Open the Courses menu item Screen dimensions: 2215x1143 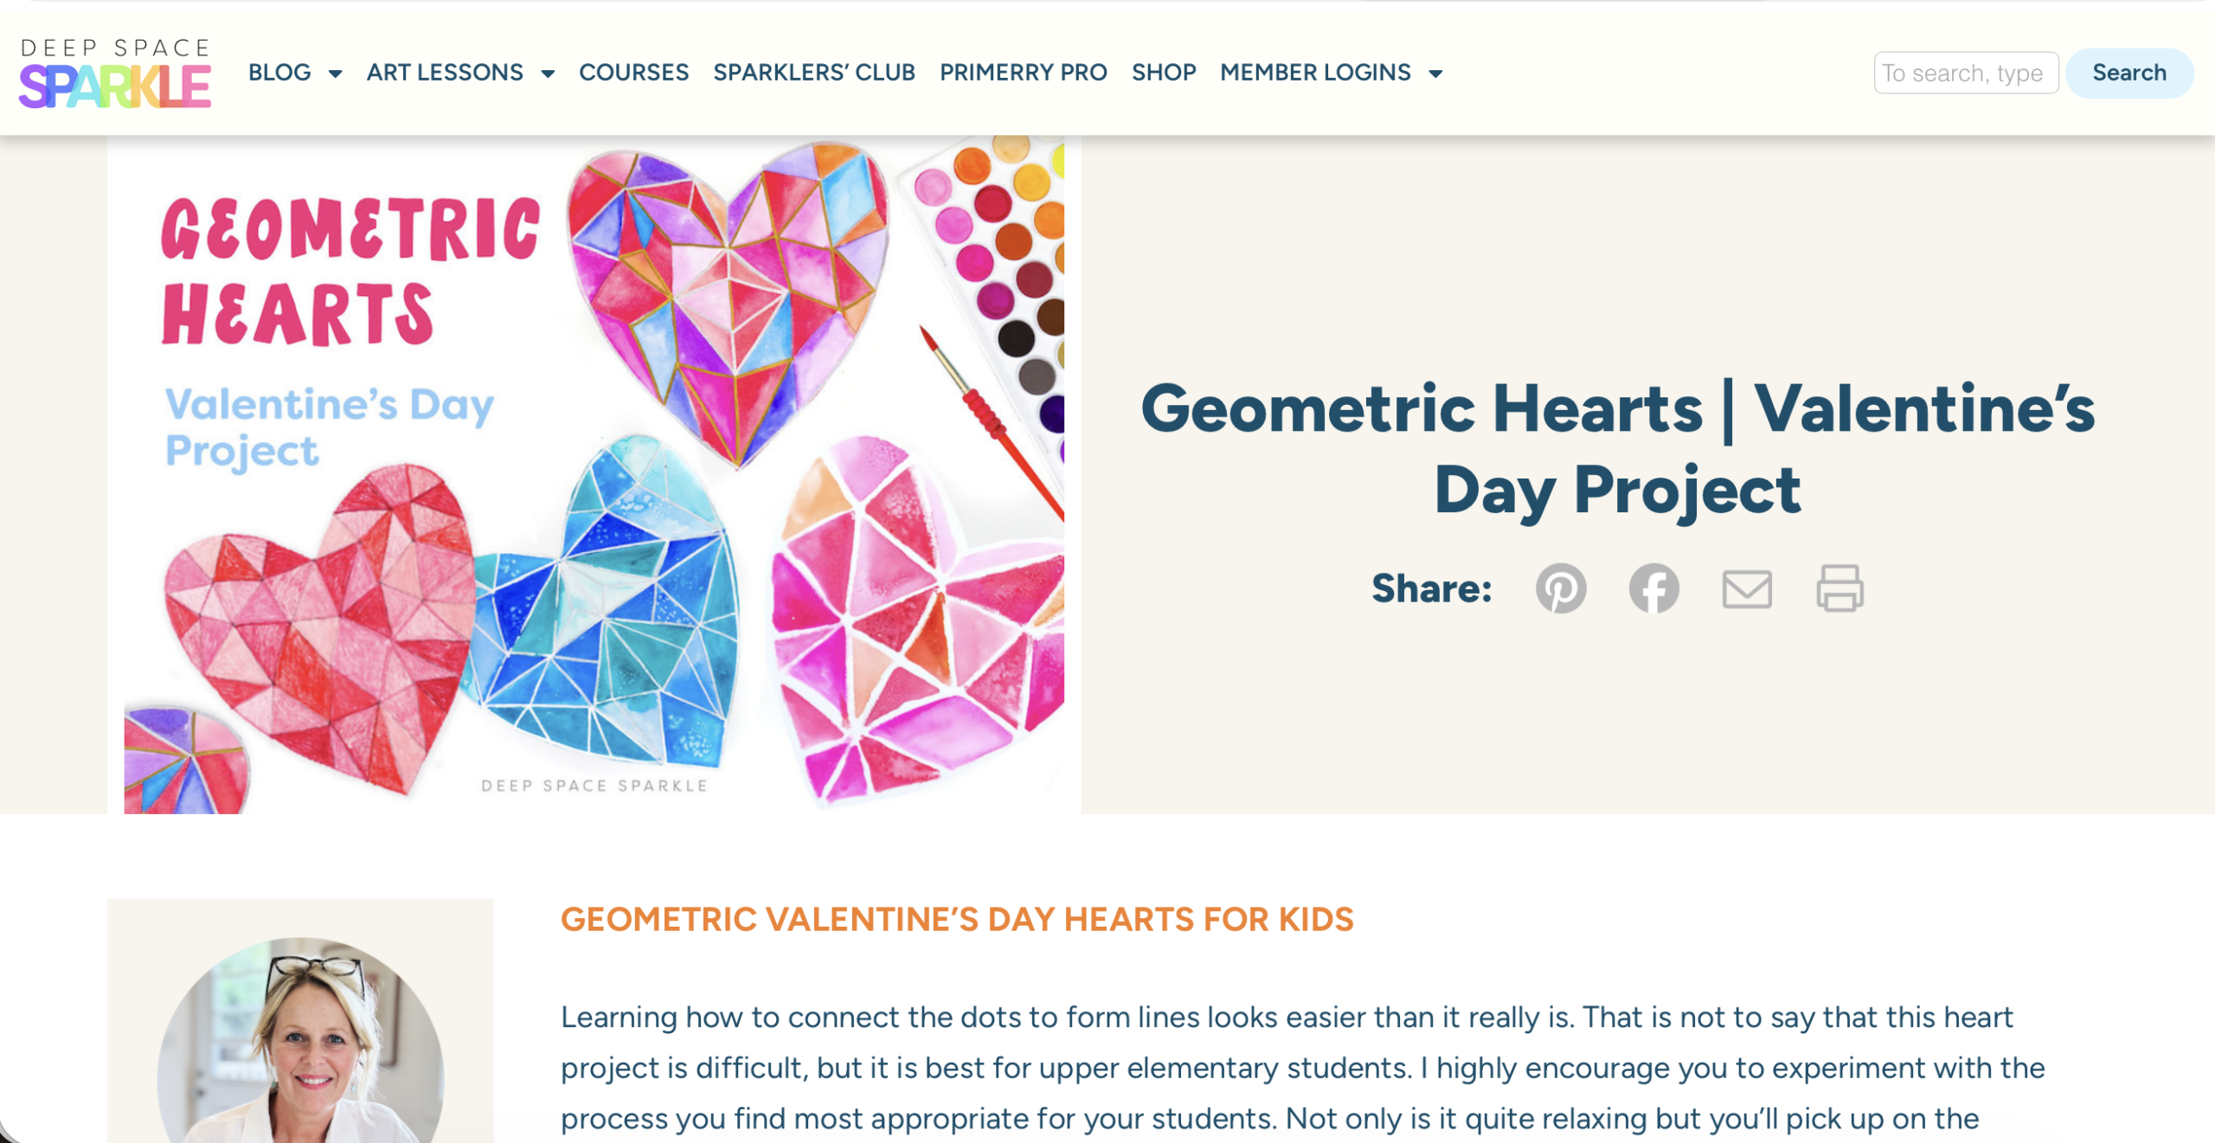(633, 73)
